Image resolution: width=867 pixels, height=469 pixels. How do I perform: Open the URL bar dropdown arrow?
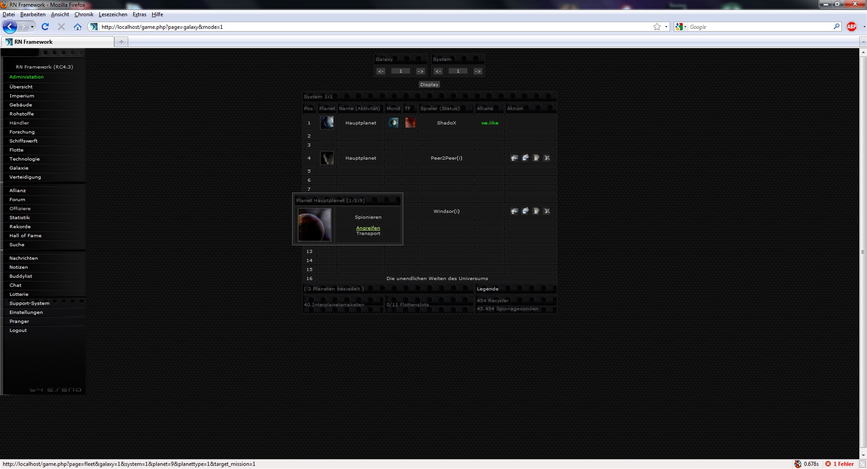coord(666,27)
